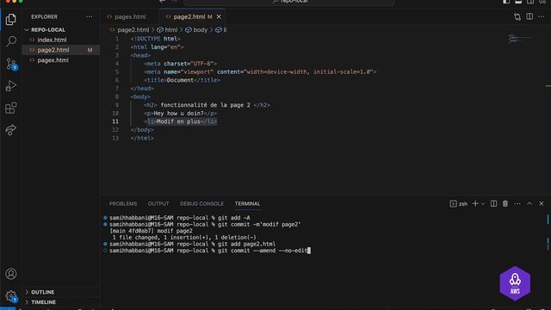Click Open Changes icon in editor toolbar
The image size is (551, 310).
[x=517, y=17]
